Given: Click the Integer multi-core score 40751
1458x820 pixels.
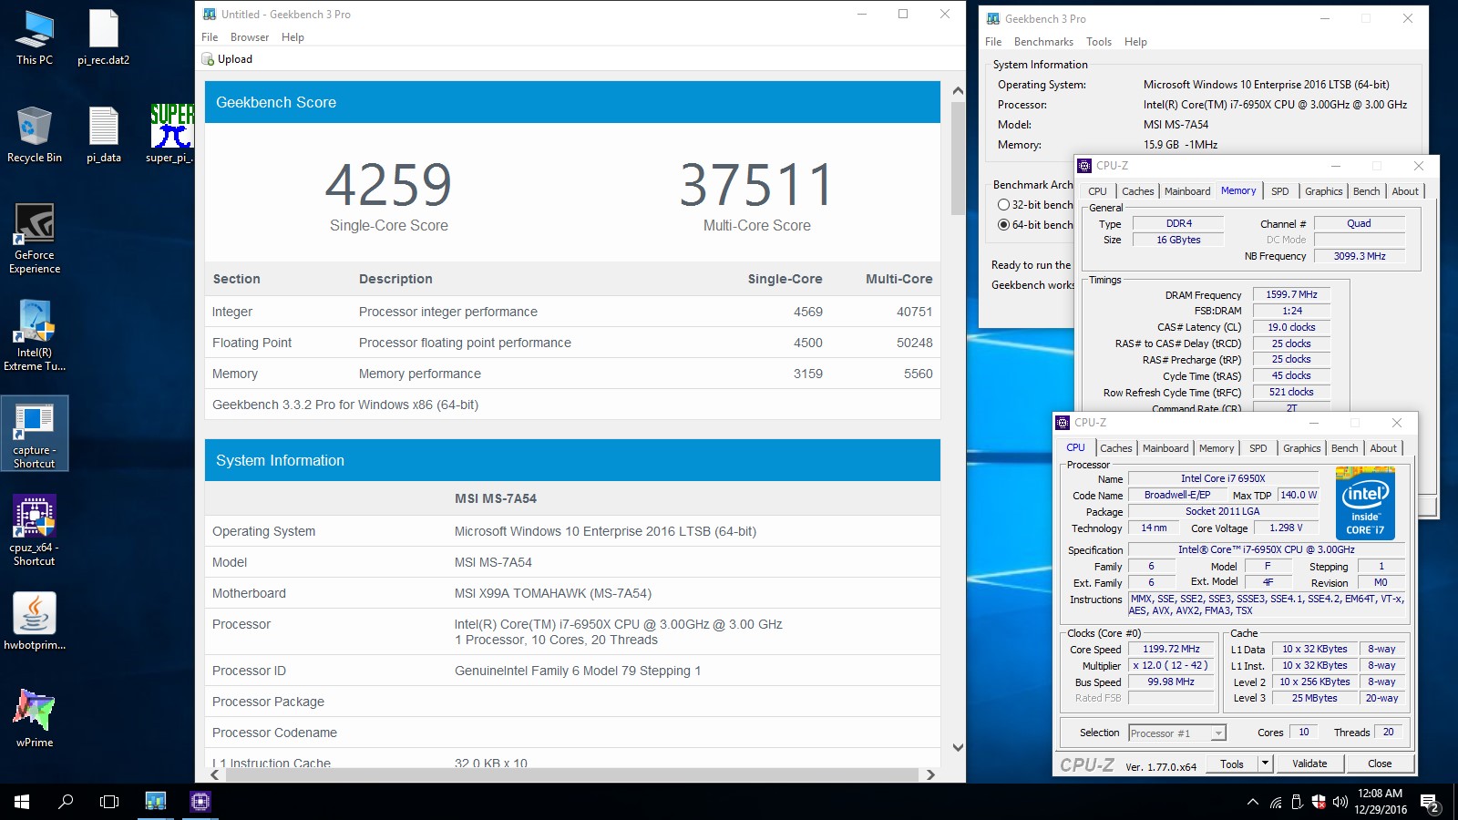Looking at the screenshot, I should click(x=914, y=312).
